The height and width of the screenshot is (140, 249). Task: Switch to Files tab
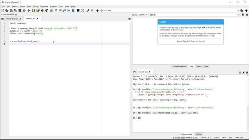click(206, 66)
